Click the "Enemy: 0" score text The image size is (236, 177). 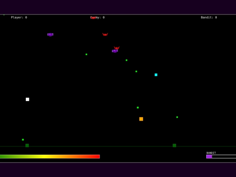tap(97, 17)
